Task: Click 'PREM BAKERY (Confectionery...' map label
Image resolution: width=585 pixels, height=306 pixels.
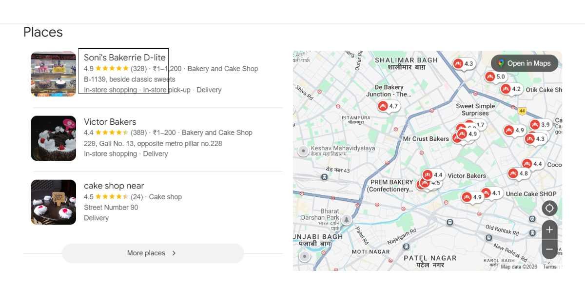Action: click(391, 186)
